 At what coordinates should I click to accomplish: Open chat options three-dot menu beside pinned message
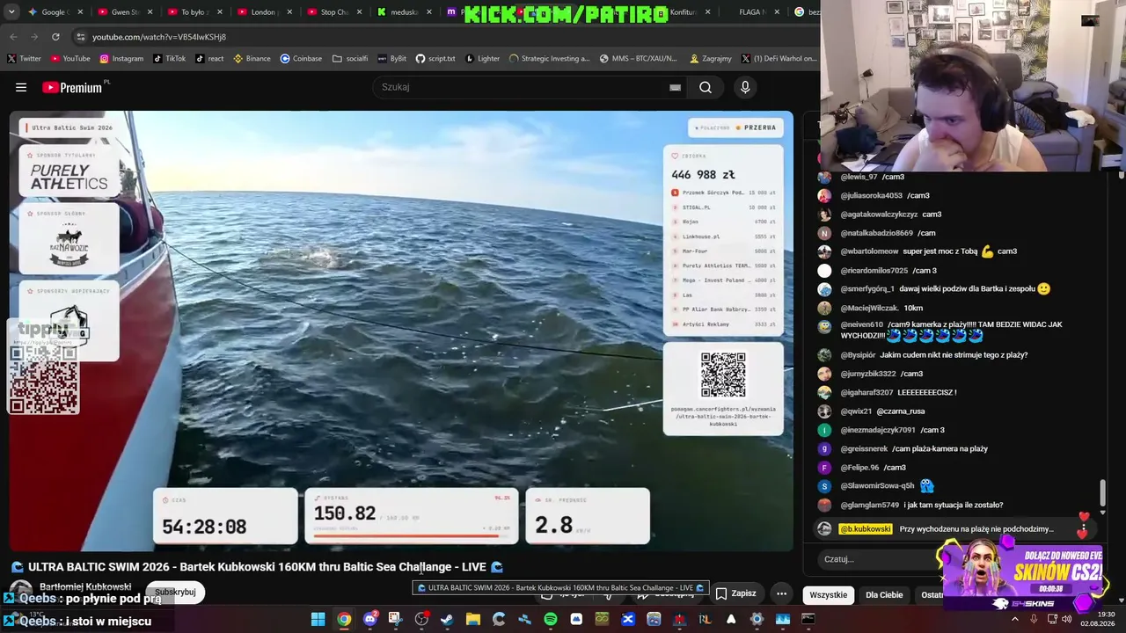click(1083, 529)
